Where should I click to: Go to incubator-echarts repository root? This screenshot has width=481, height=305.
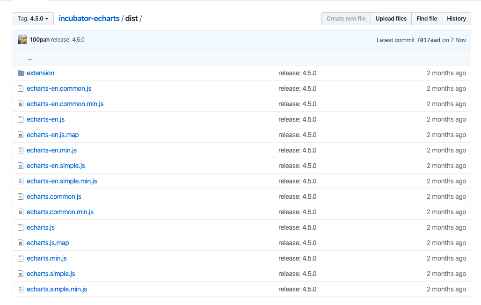click(89, 18)
